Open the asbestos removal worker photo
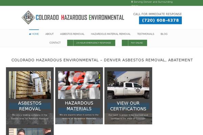Viewport: 203px width, 135px height. click(30, 85)
